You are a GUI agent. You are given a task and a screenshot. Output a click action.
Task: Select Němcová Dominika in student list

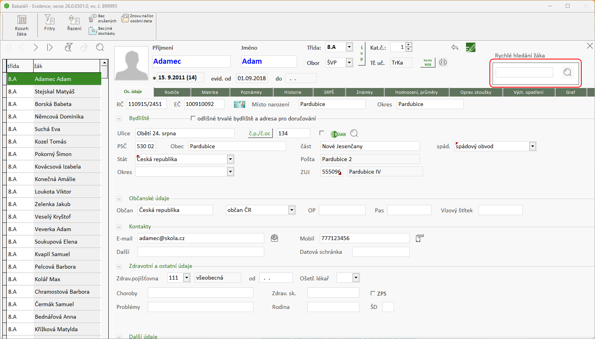[x=59, y=117]
